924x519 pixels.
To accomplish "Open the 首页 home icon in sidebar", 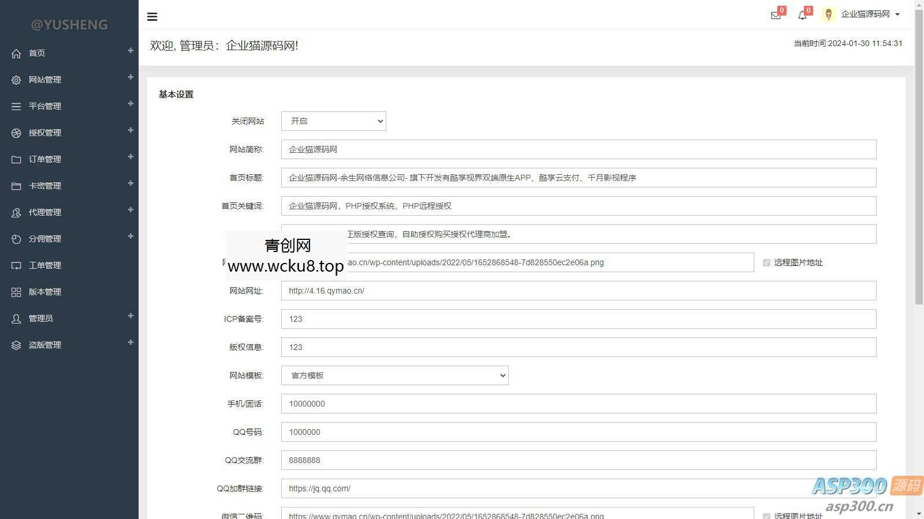I will (16, 52).
